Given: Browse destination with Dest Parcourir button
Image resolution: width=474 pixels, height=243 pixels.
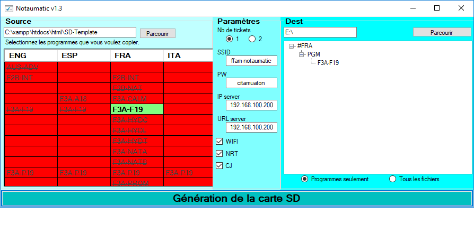Looking at the screenshot, I should [442, 32].
